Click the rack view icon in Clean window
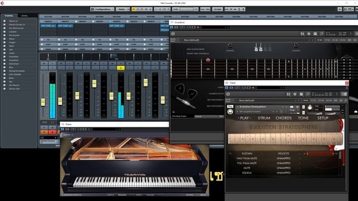Screen dimensions: 358x201 click(301, 94)
